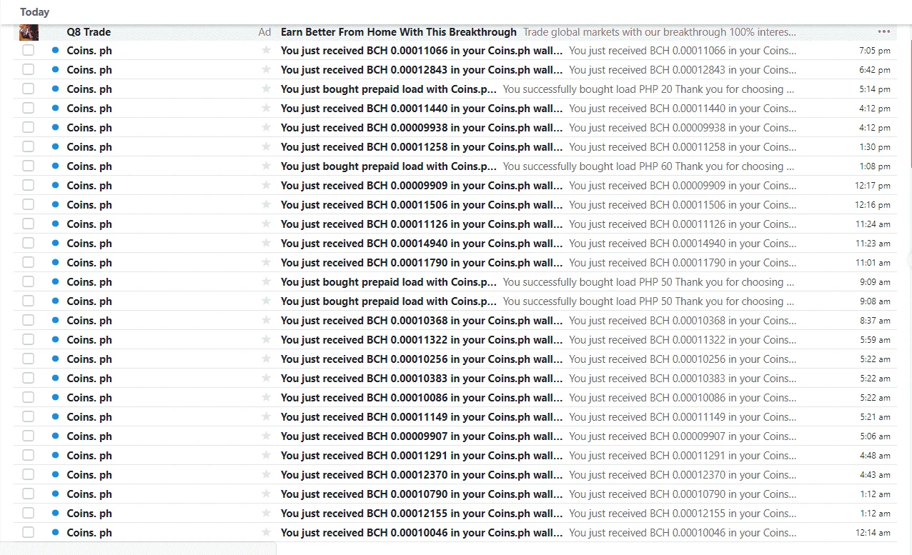The width and height of the screenshot is (912, 555).
Task: Tick the checkbox for the 12:14 am email
Action: click(28, 533)
